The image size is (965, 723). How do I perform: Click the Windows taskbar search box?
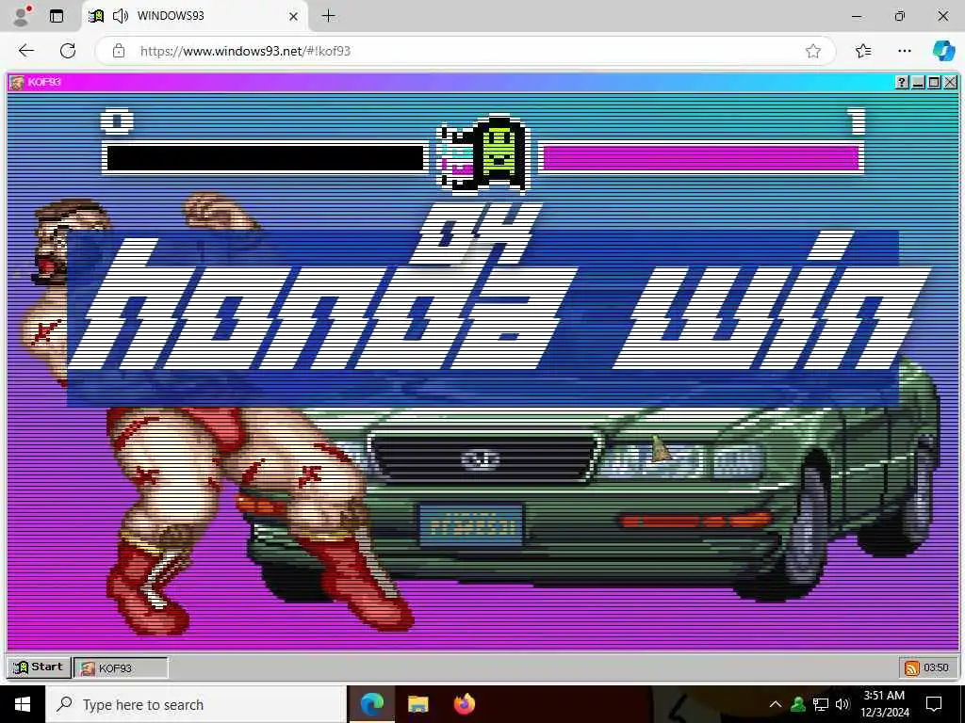[x=196, y=704]
